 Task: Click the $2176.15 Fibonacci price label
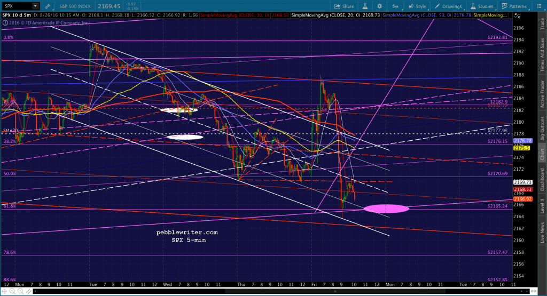click(x=497, y=141)
